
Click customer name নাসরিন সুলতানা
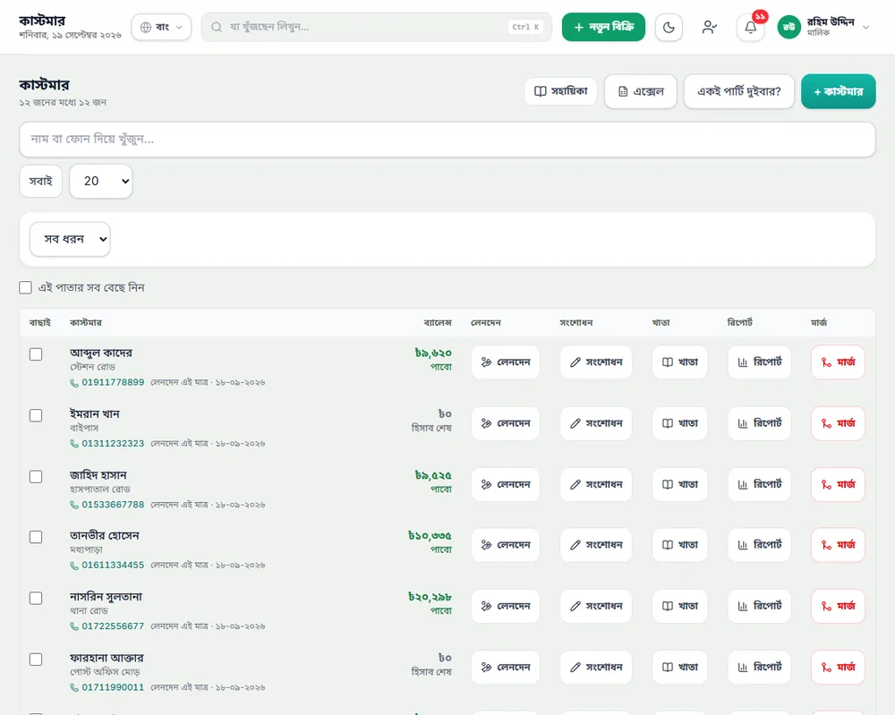click(x=106, y=597)
